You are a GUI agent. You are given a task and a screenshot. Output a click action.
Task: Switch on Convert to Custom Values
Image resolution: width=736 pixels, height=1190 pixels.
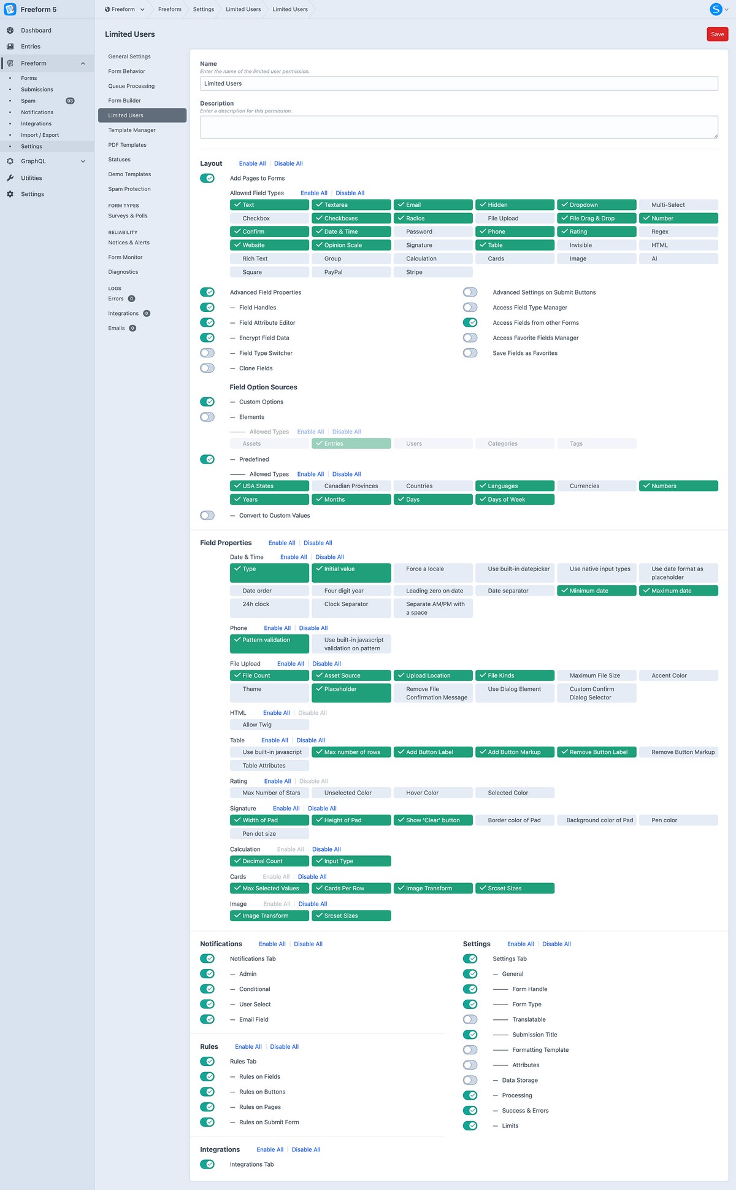coord(207,516)
